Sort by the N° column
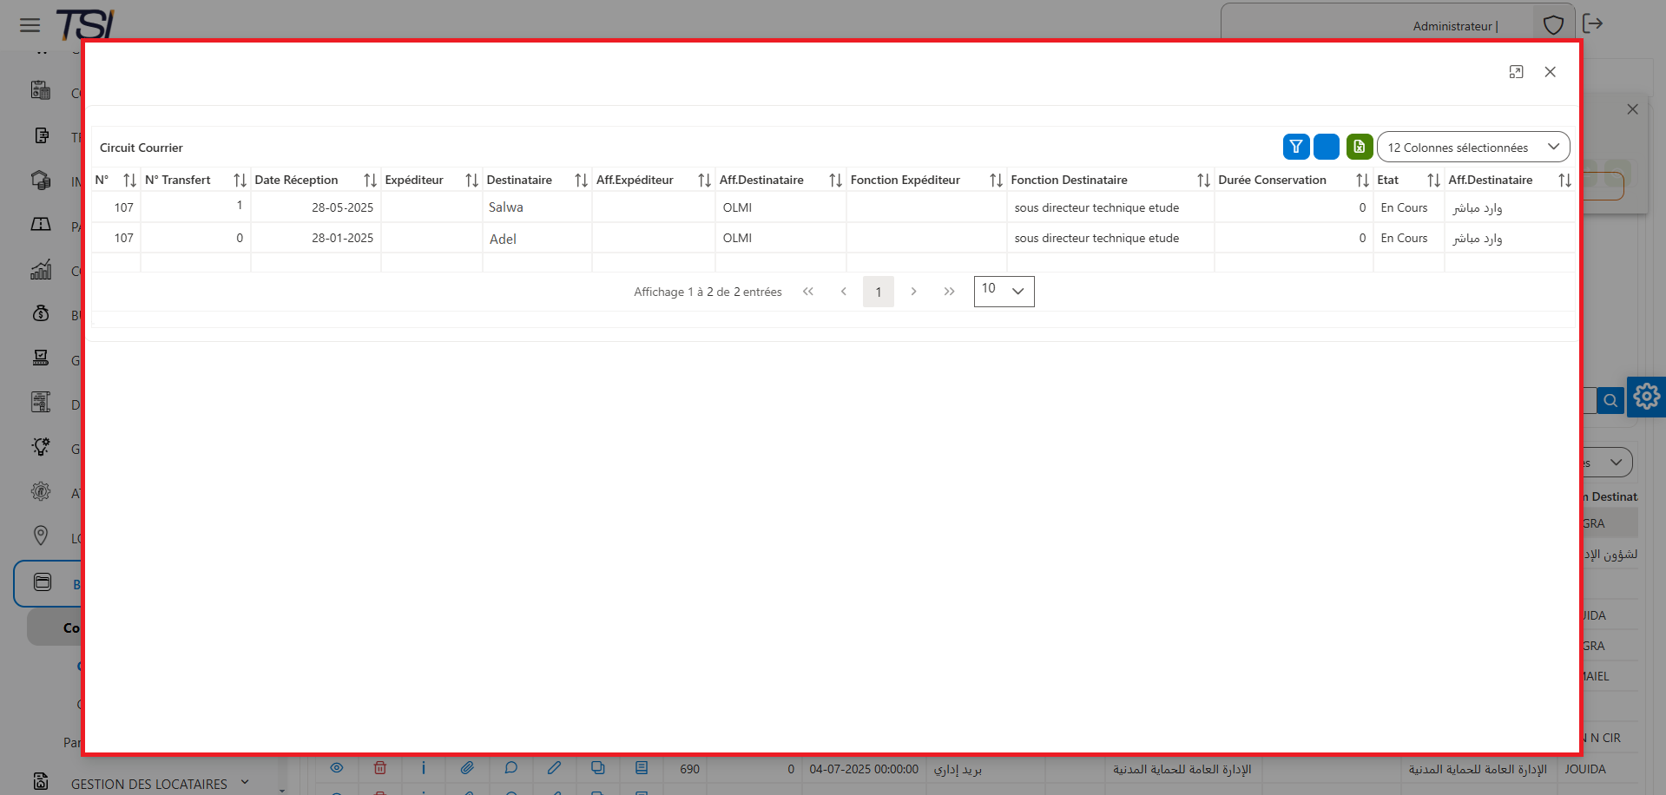1666x795 pixels. pos(129,180)
